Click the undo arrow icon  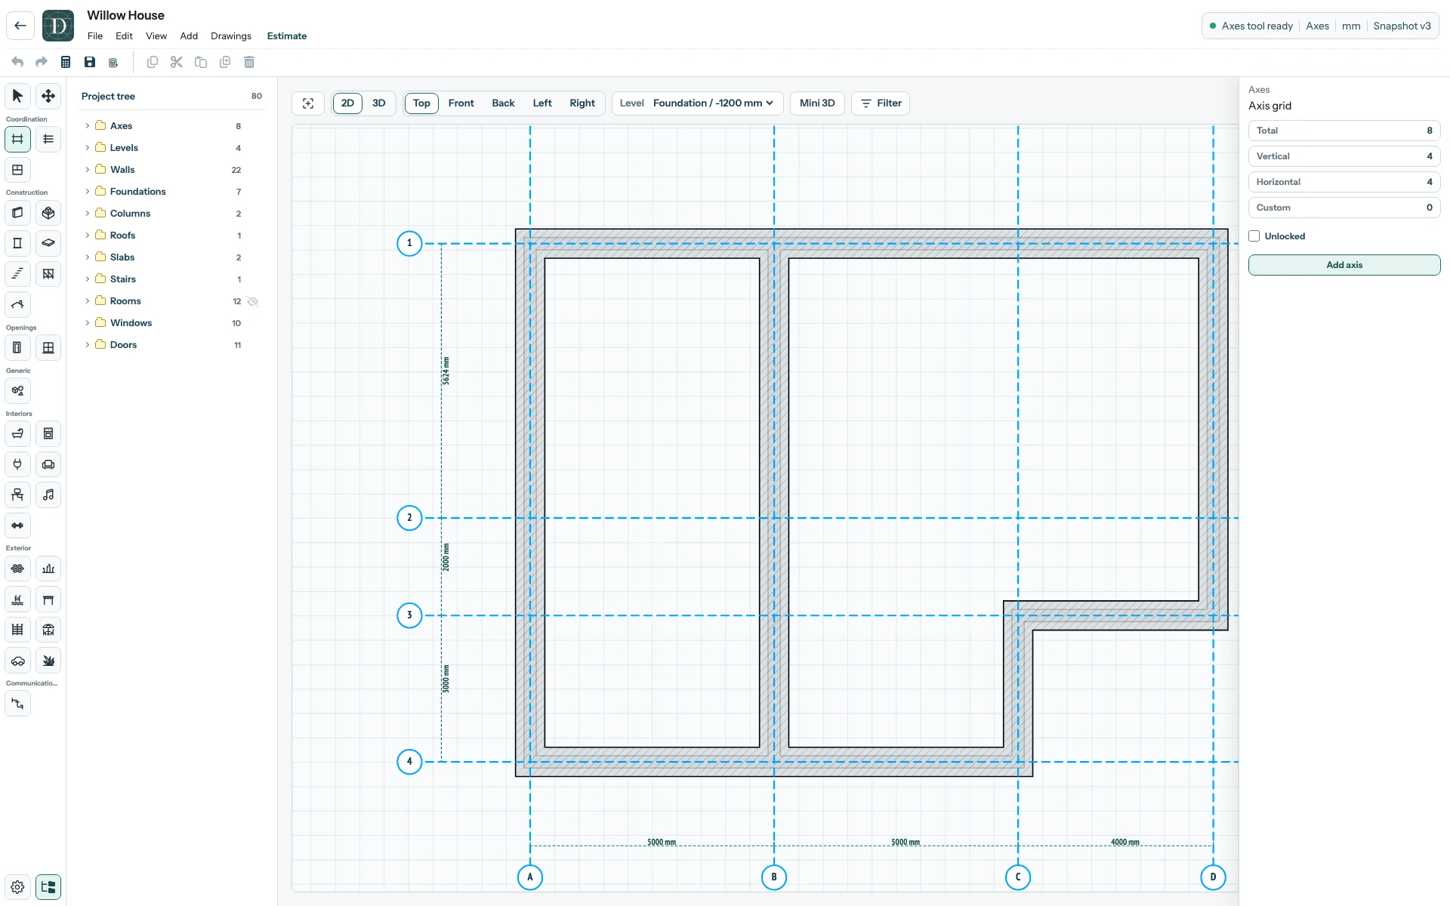tap(17, 62)
